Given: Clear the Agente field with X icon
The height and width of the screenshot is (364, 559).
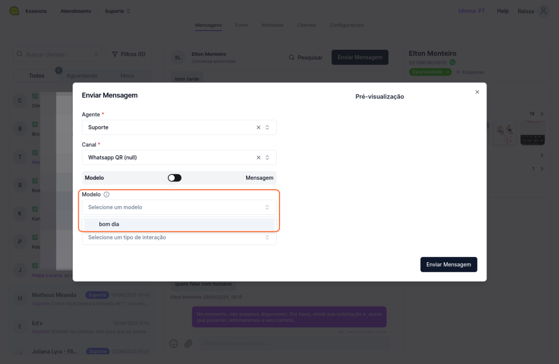Looking at the screenshot, I should tap(259, 127).
